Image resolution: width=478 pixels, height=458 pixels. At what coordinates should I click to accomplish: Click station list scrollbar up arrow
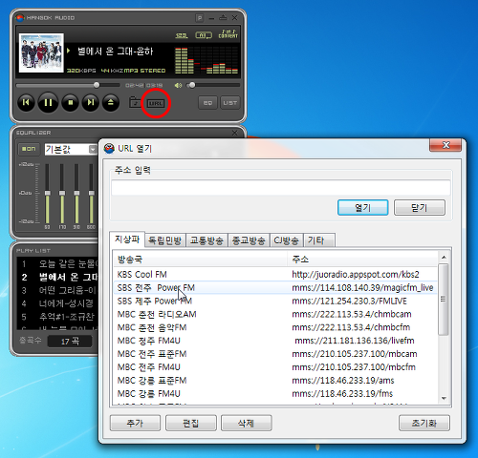[444, 257]
